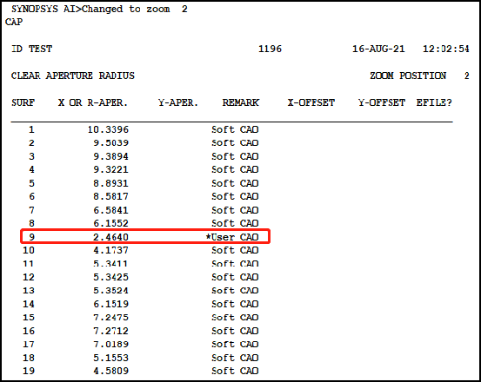Click the CAP command text line

(14, 22)
